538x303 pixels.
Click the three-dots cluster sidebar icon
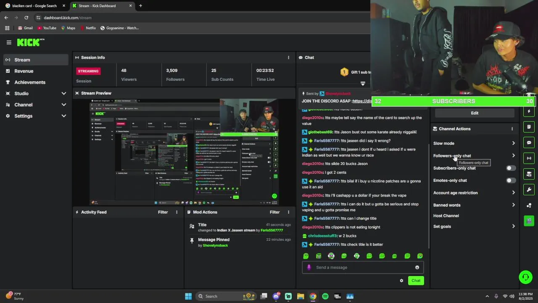coord(529,205)
